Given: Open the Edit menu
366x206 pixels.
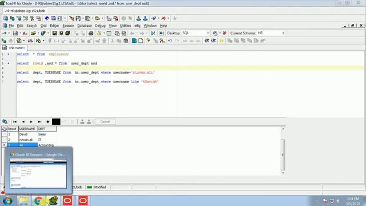Looking at the screenshot, I should point(20,26).
